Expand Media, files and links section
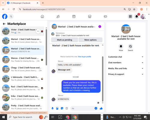The image size is (150, 120). (126, 68)
